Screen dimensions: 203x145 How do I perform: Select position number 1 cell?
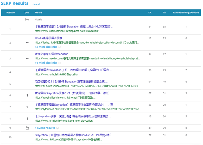(10, 29)
